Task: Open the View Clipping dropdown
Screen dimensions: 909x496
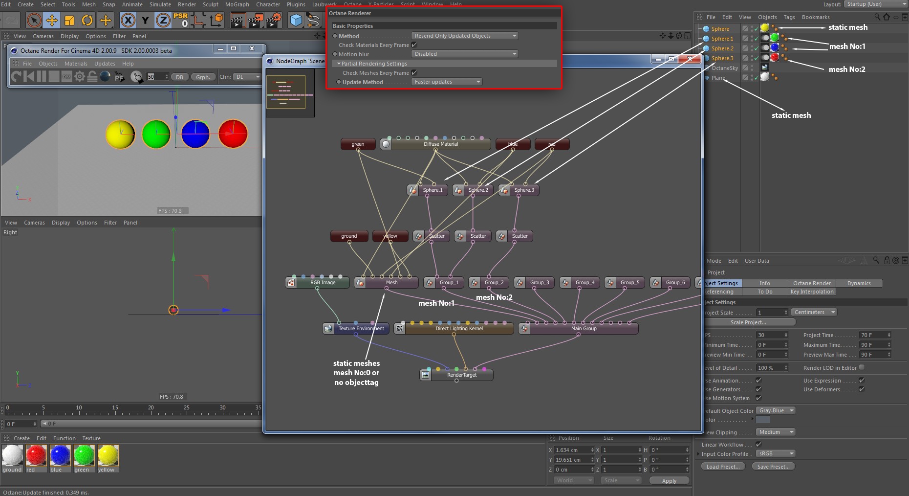Action: [776, 432]
